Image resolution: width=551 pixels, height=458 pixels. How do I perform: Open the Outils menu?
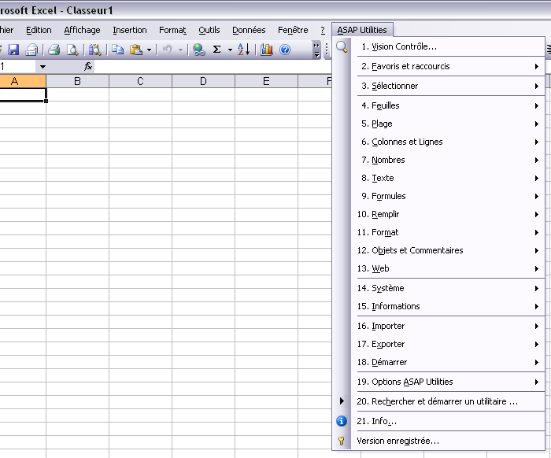[209, 30]
